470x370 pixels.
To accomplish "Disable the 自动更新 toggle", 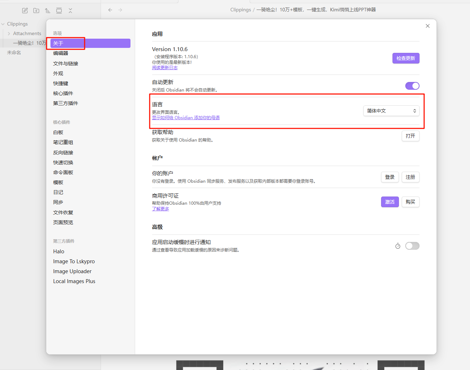I will (x=412, y=86).
